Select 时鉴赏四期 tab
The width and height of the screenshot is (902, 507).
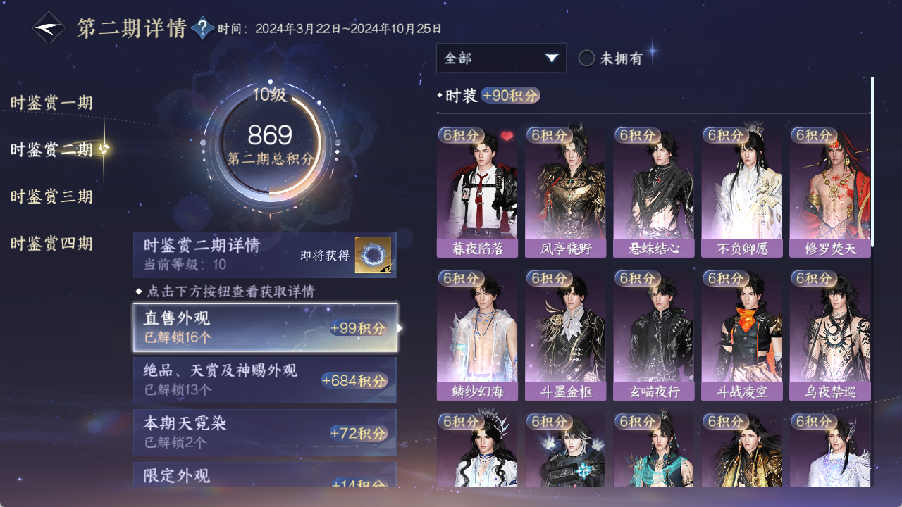(51, 244)
